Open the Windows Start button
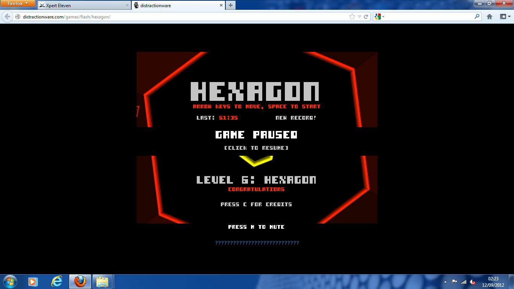 [x=10, y=281]
